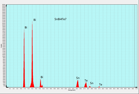The image size is (139, 94).
Task: Click the Counts vertical axis label
Action: coord(1,46)
